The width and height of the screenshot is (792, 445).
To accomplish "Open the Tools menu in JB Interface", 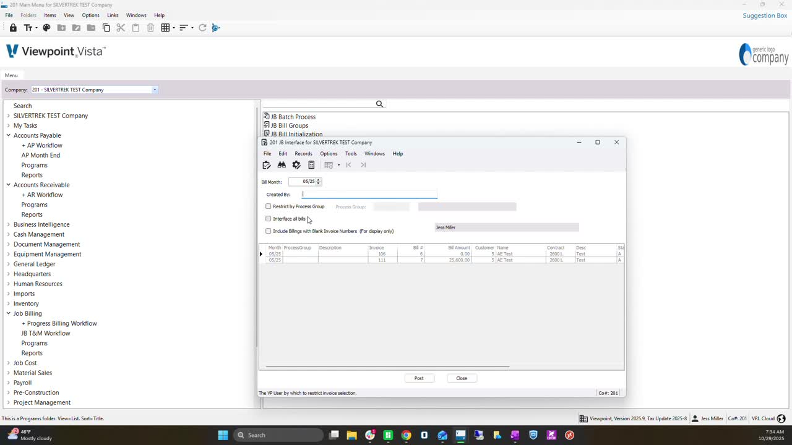I will (x=351, y=154).
